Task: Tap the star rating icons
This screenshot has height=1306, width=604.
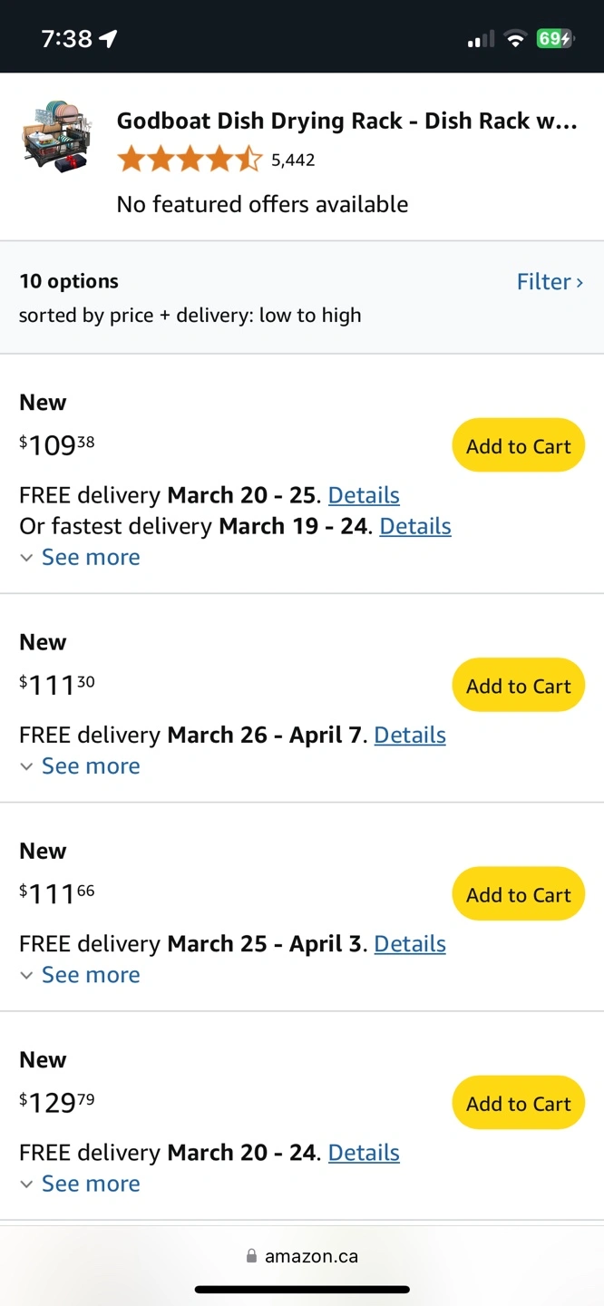Action: pos(189,161)
